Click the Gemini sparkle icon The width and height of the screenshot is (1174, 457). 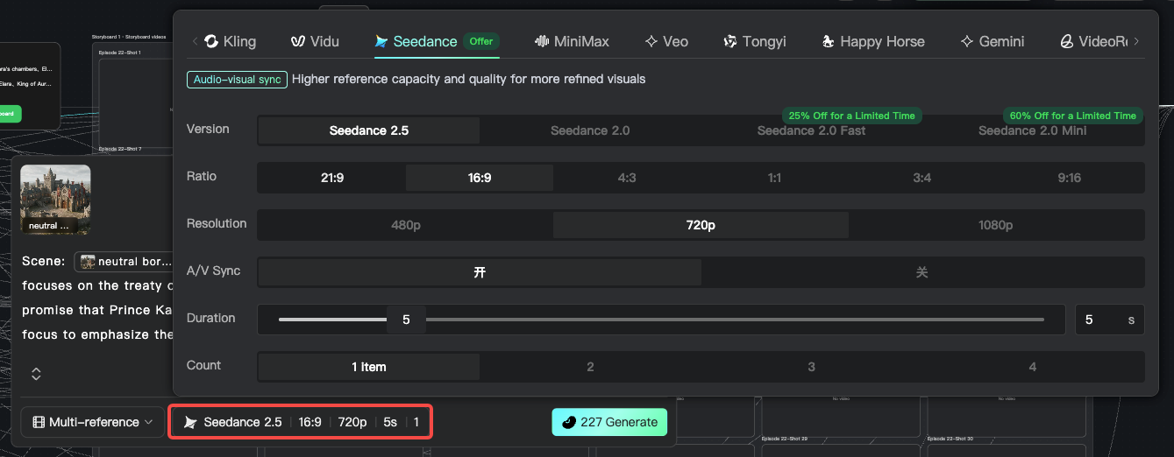[x=967, y=41]
